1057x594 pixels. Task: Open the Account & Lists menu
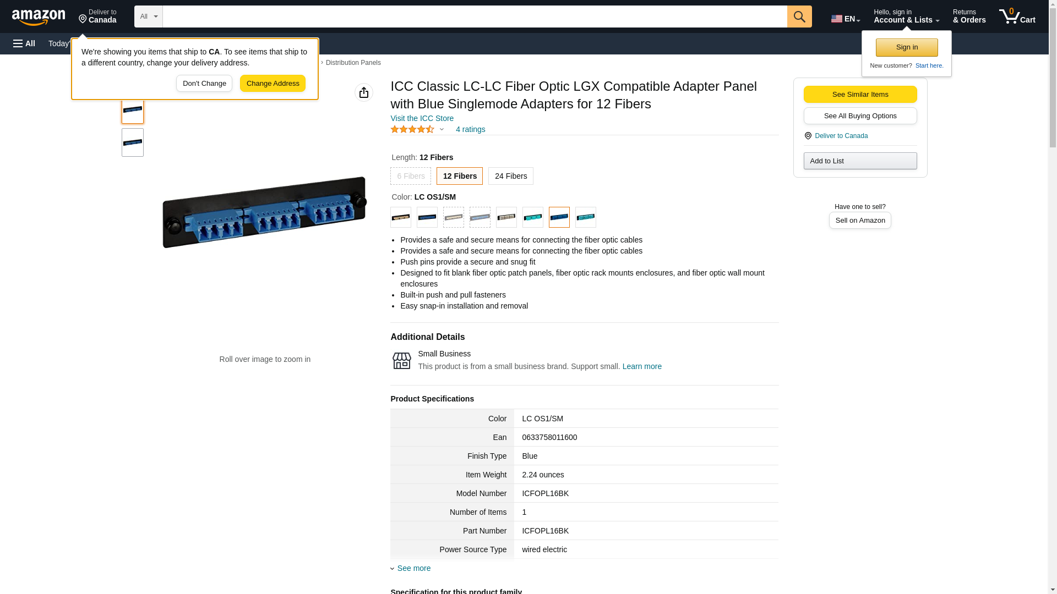[906, 16]
